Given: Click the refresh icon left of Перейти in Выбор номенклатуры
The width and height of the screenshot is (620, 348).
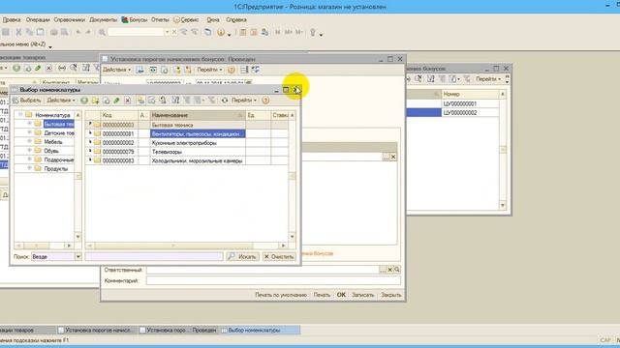Looking at the screenshot, I should [225, 101].
